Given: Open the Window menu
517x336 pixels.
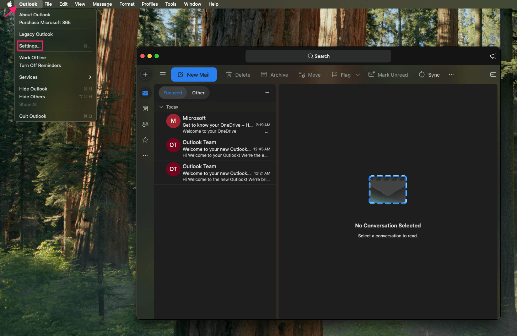Looking at the screenshot, I should [x=193, y=4].
